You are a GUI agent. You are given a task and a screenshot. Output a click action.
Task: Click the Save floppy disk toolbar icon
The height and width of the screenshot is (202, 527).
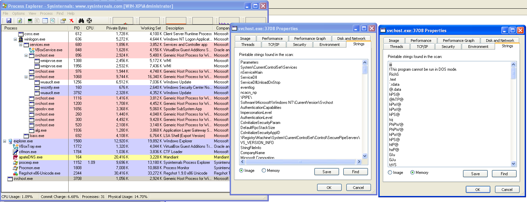[x=9, y=21]
